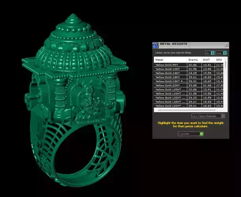
Task: Sort by the DWT column header
Action: 208,60
